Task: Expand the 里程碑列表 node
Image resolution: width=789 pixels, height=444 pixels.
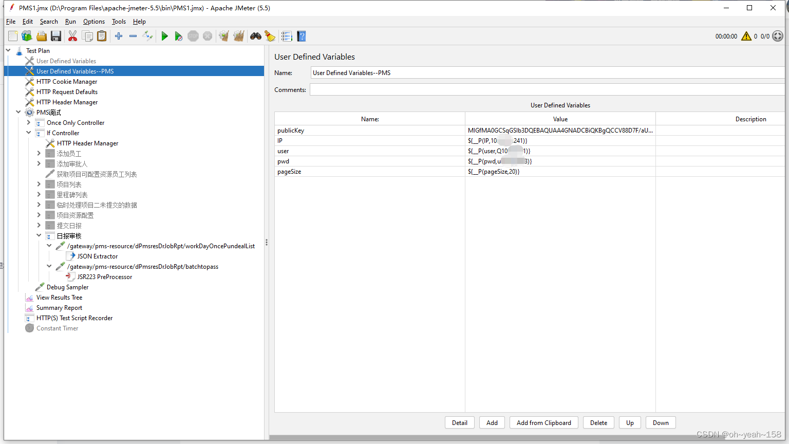Action: [39, 194]
